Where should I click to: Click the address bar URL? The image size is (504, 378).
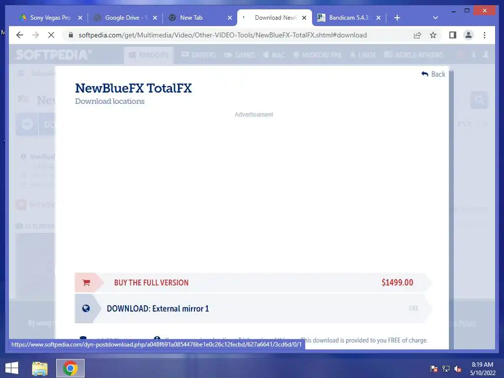(x=222, y=35)
